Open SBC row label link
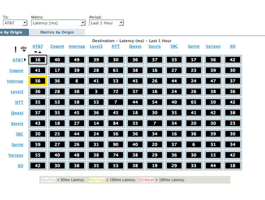 click(19, 134)
